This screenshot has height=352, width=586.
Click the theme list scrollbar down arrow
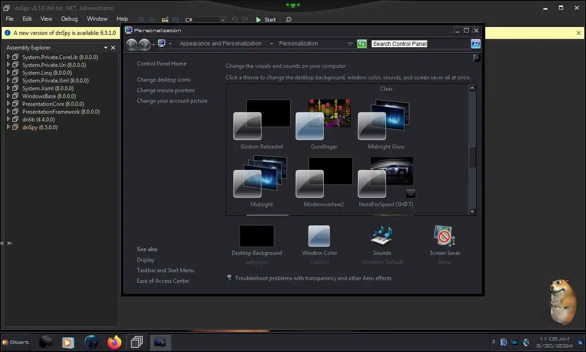tap(472, 212)
